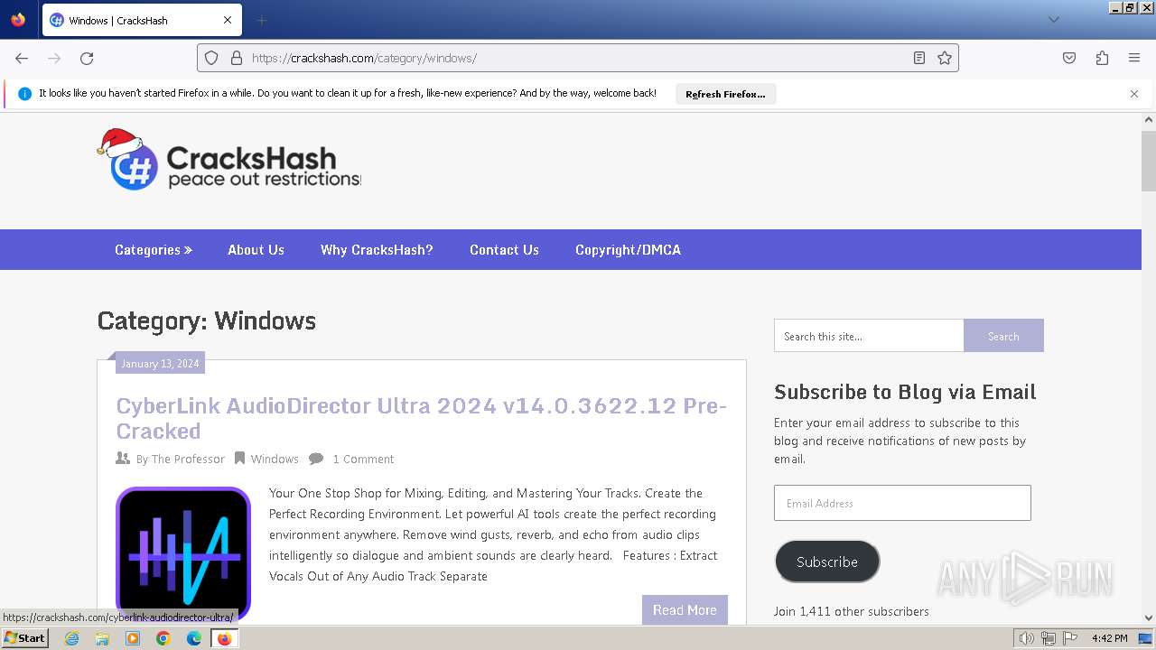The image size is (1156, 650).
Task: Click the AudioDirector app thumbnail image
Action: pos(183,554)
